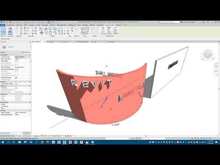Close the Properties palette
The width and height of the screenshot is (220, 165).
point(30,42)
